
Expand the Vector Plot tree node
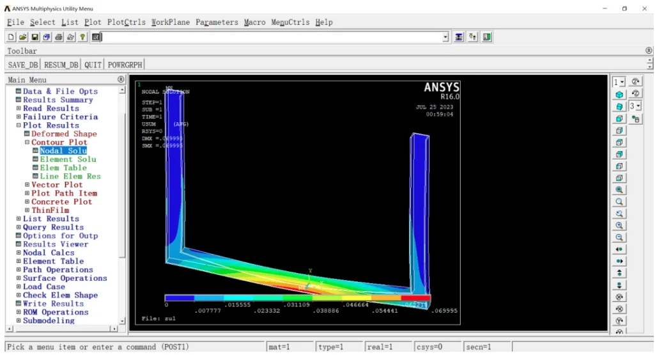tap(27, 184)
